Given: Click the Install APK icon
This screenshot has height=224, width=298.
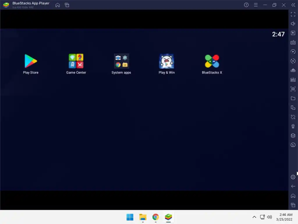Looking at the screenshot, I should point(293,80).
